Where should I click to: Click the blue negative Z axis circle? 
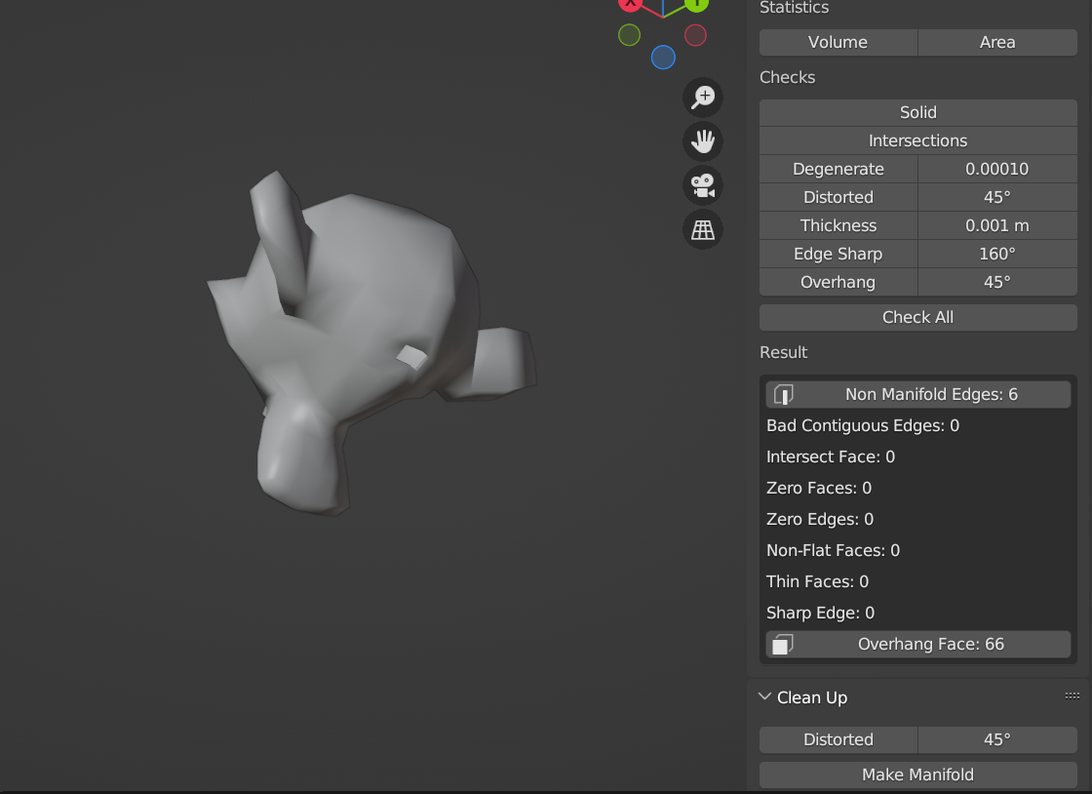click(x=663, y=58)
